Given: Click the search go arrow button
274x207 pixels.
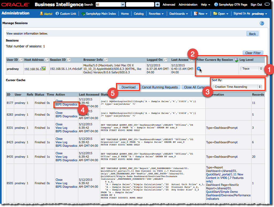Looking at the screenshot, I should click(x=157, y=5).
